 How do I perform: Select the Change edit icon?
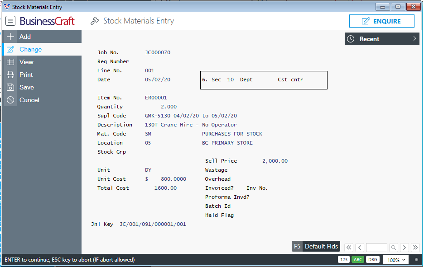10,49
